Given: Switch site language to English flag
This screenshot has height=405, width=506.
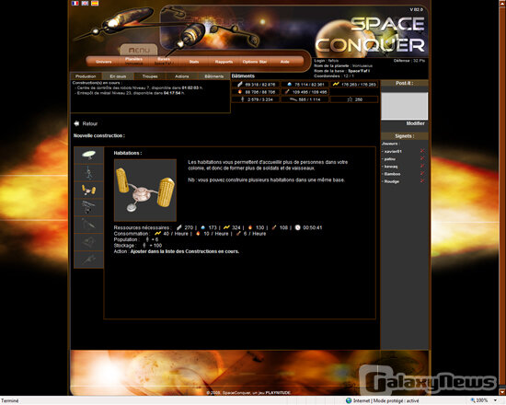Looking at the screenshot, I should coord(85,3).
